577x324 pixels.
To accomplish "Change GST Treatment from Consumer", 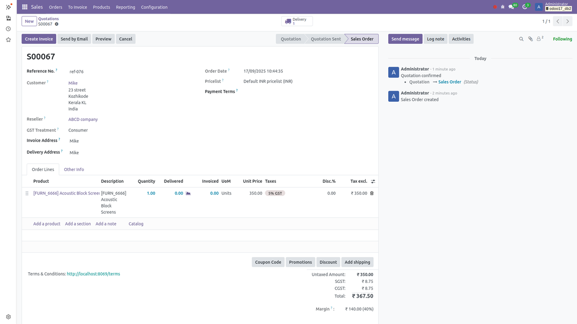I will [x=78, y=129].
